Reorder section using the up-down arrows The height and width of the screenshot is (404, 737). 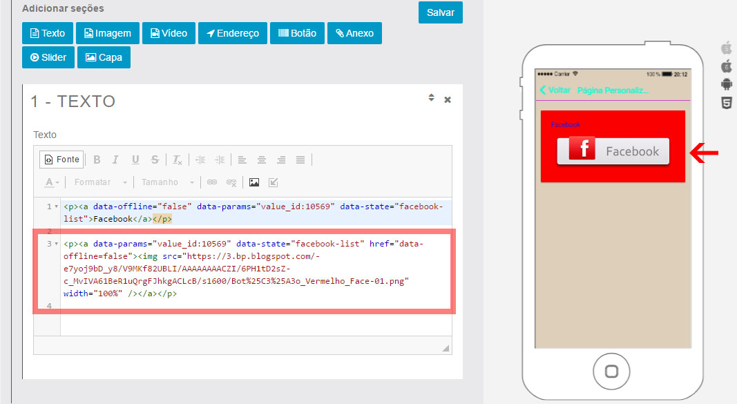click(x=431, y=97)
